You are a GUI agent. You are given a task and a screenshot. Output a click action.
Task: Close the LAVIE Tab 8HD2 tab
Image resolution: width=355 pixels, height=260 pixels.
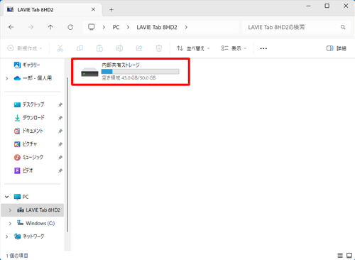[x=93, y=9]
